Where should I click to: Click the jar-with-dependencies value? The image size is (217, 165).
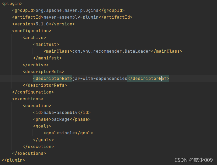pyautogui.click(x=100, y=78)
